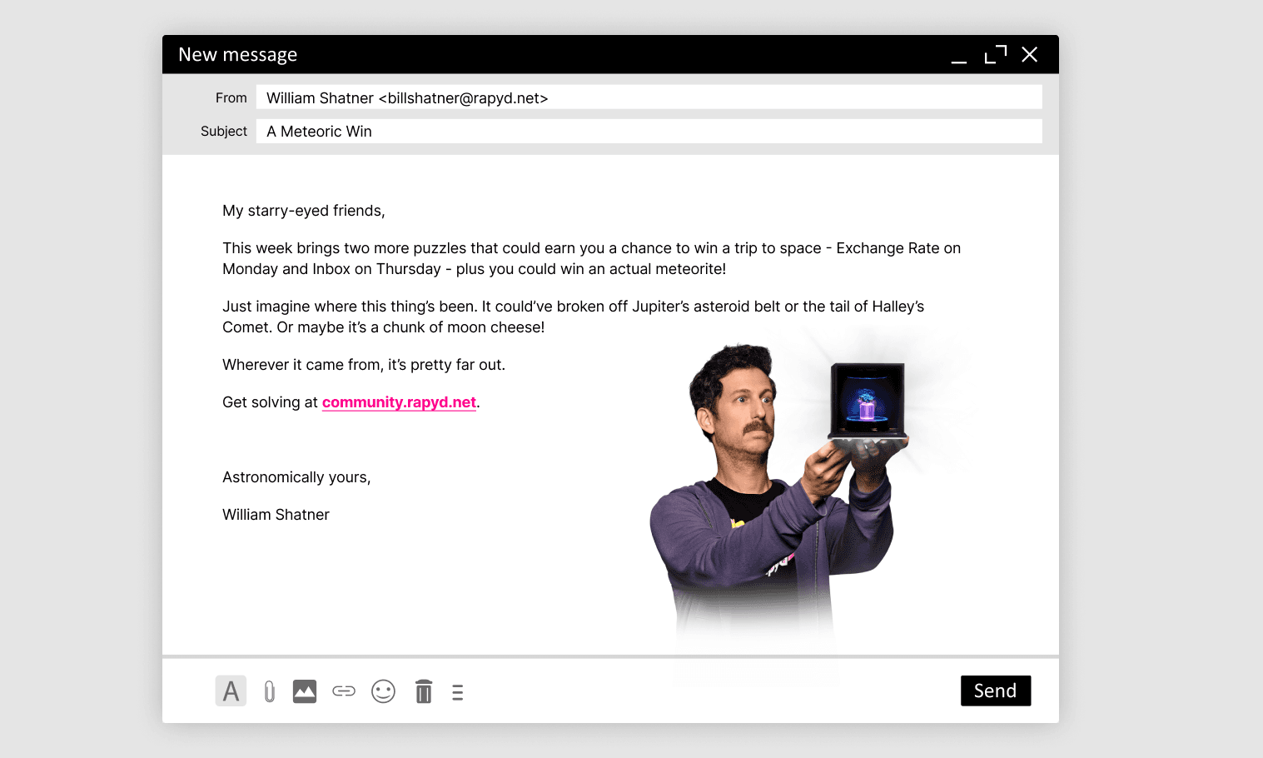Image resolution: width=1263 pixels, height=758 pixels.
Task: Click the text 'Astronomically yours,'
Action: pos(296,477)
